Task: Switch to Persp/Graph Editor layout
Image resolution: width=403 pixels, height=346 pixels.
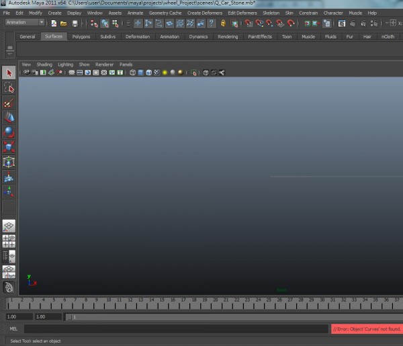Action: tap(9, 271)
